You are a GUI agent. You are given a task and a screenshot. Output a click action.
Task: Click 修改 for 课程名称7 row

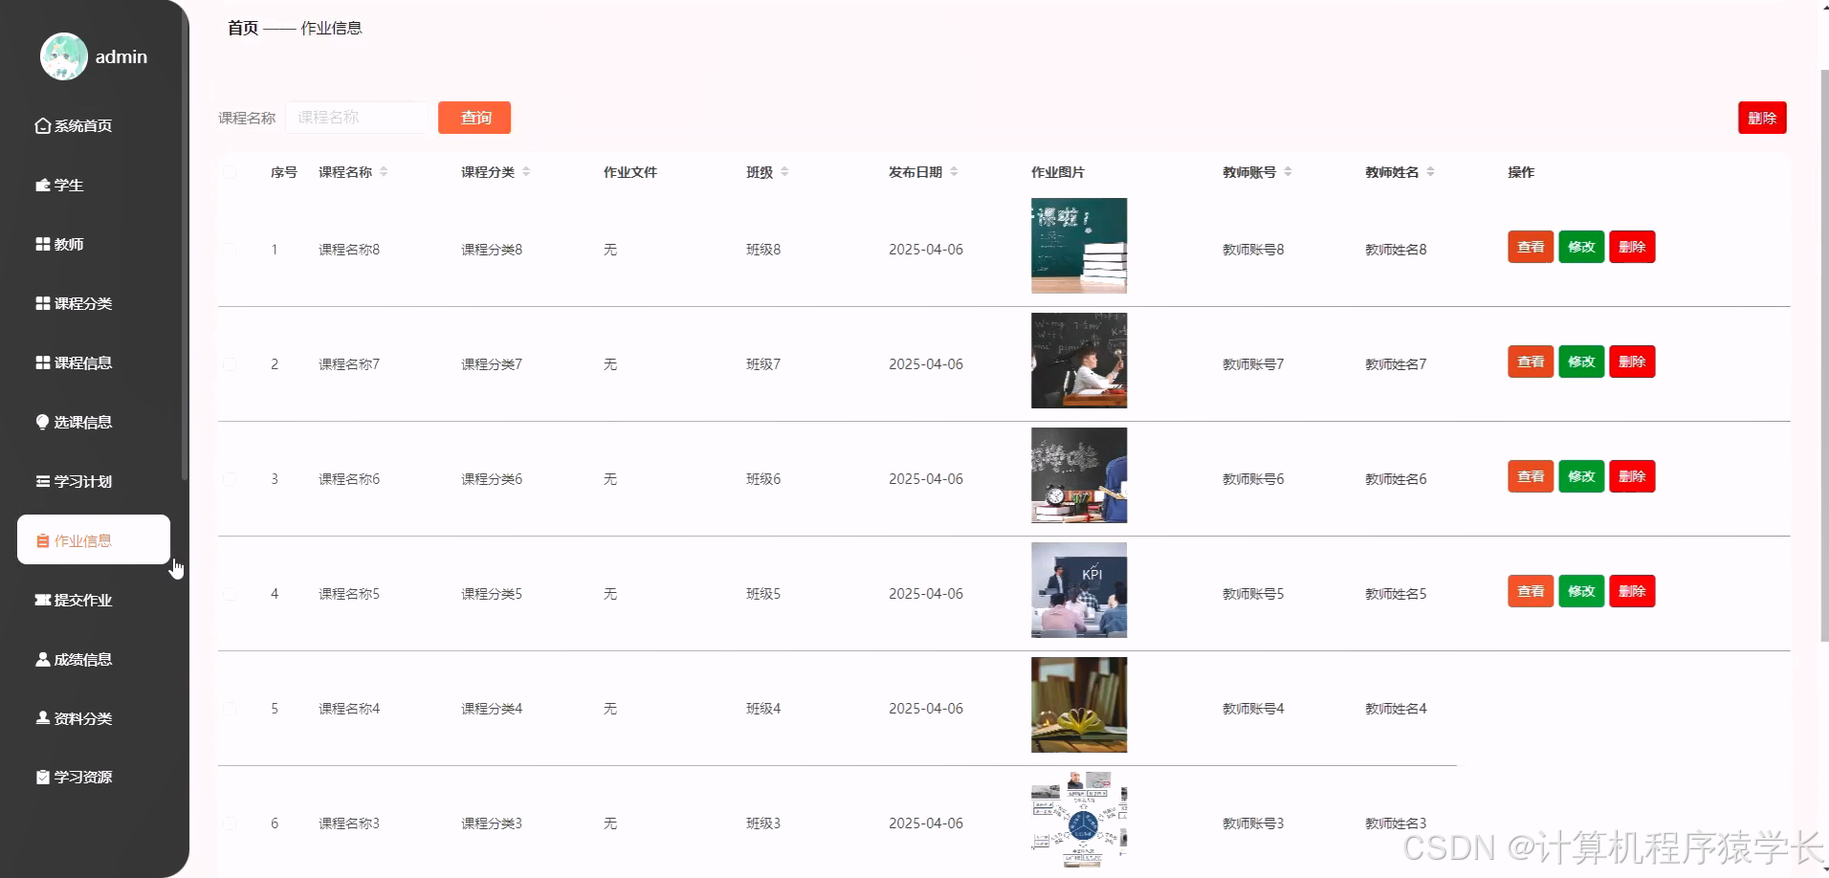pos(1581,362)
